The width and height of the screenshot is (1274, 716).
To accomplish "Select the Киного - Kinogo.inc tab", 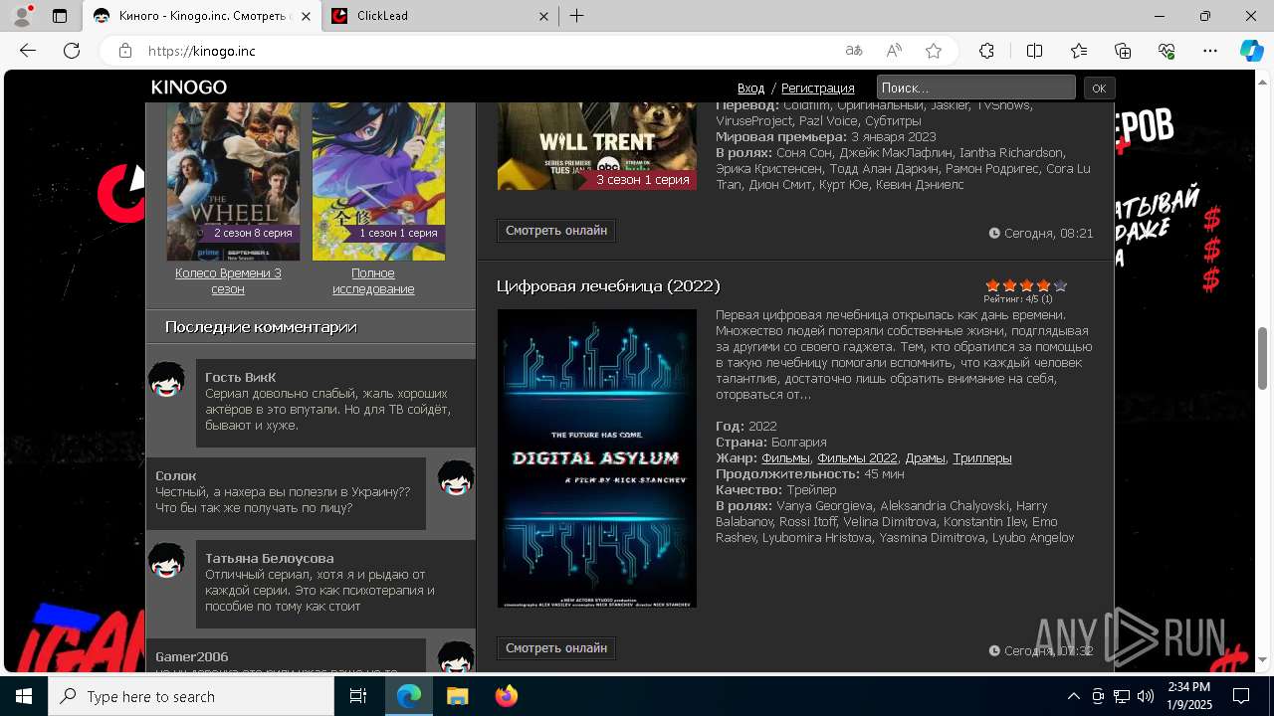I will (x=201, y=16).
